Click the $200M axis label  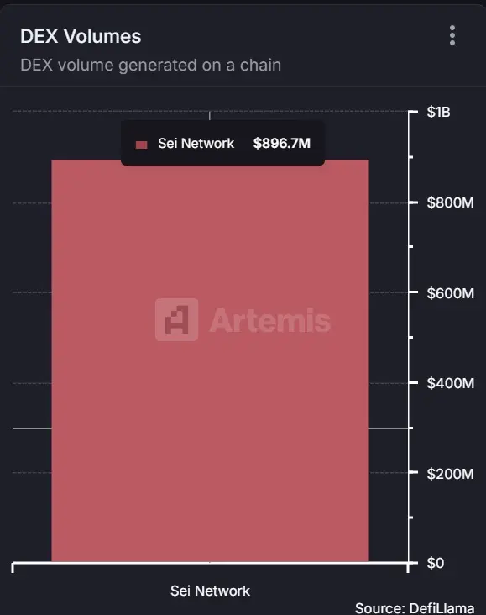[x=451, y=474]
